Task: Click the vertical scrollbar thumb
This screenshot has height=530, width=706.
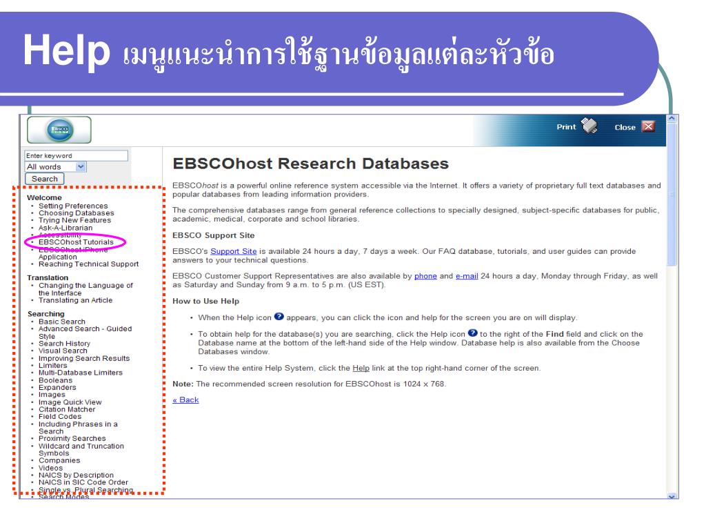Action: [672, 195]
